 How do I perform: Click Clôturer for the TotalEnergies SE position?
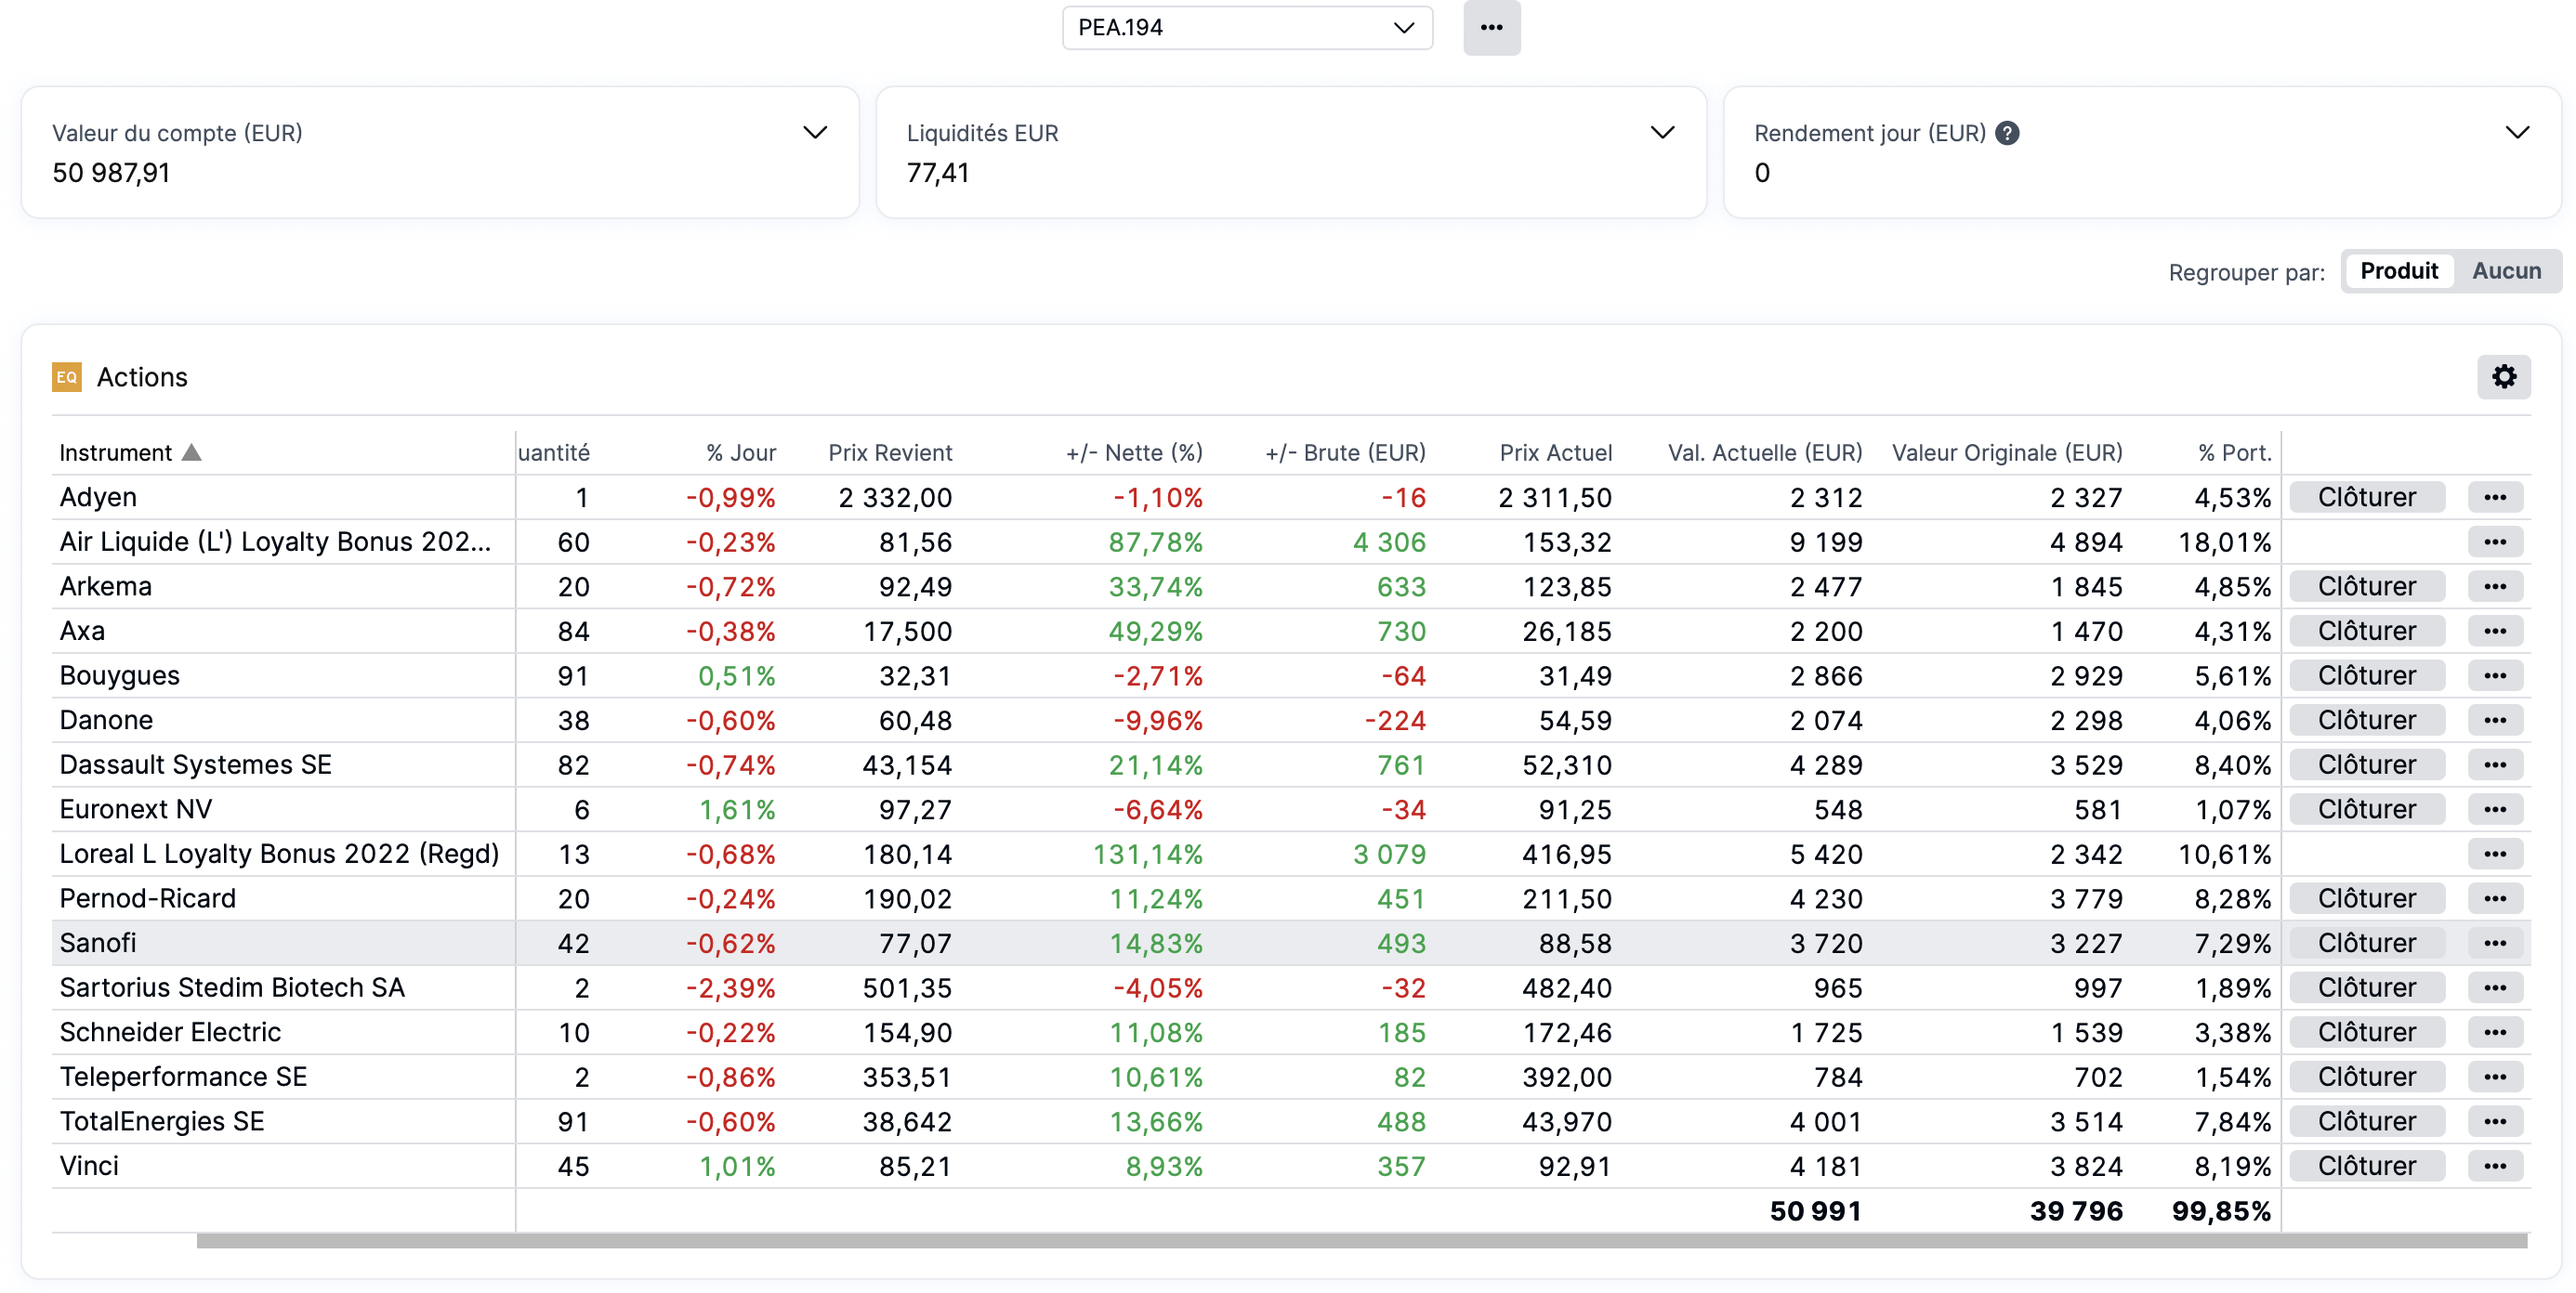pos(2366,1121)
